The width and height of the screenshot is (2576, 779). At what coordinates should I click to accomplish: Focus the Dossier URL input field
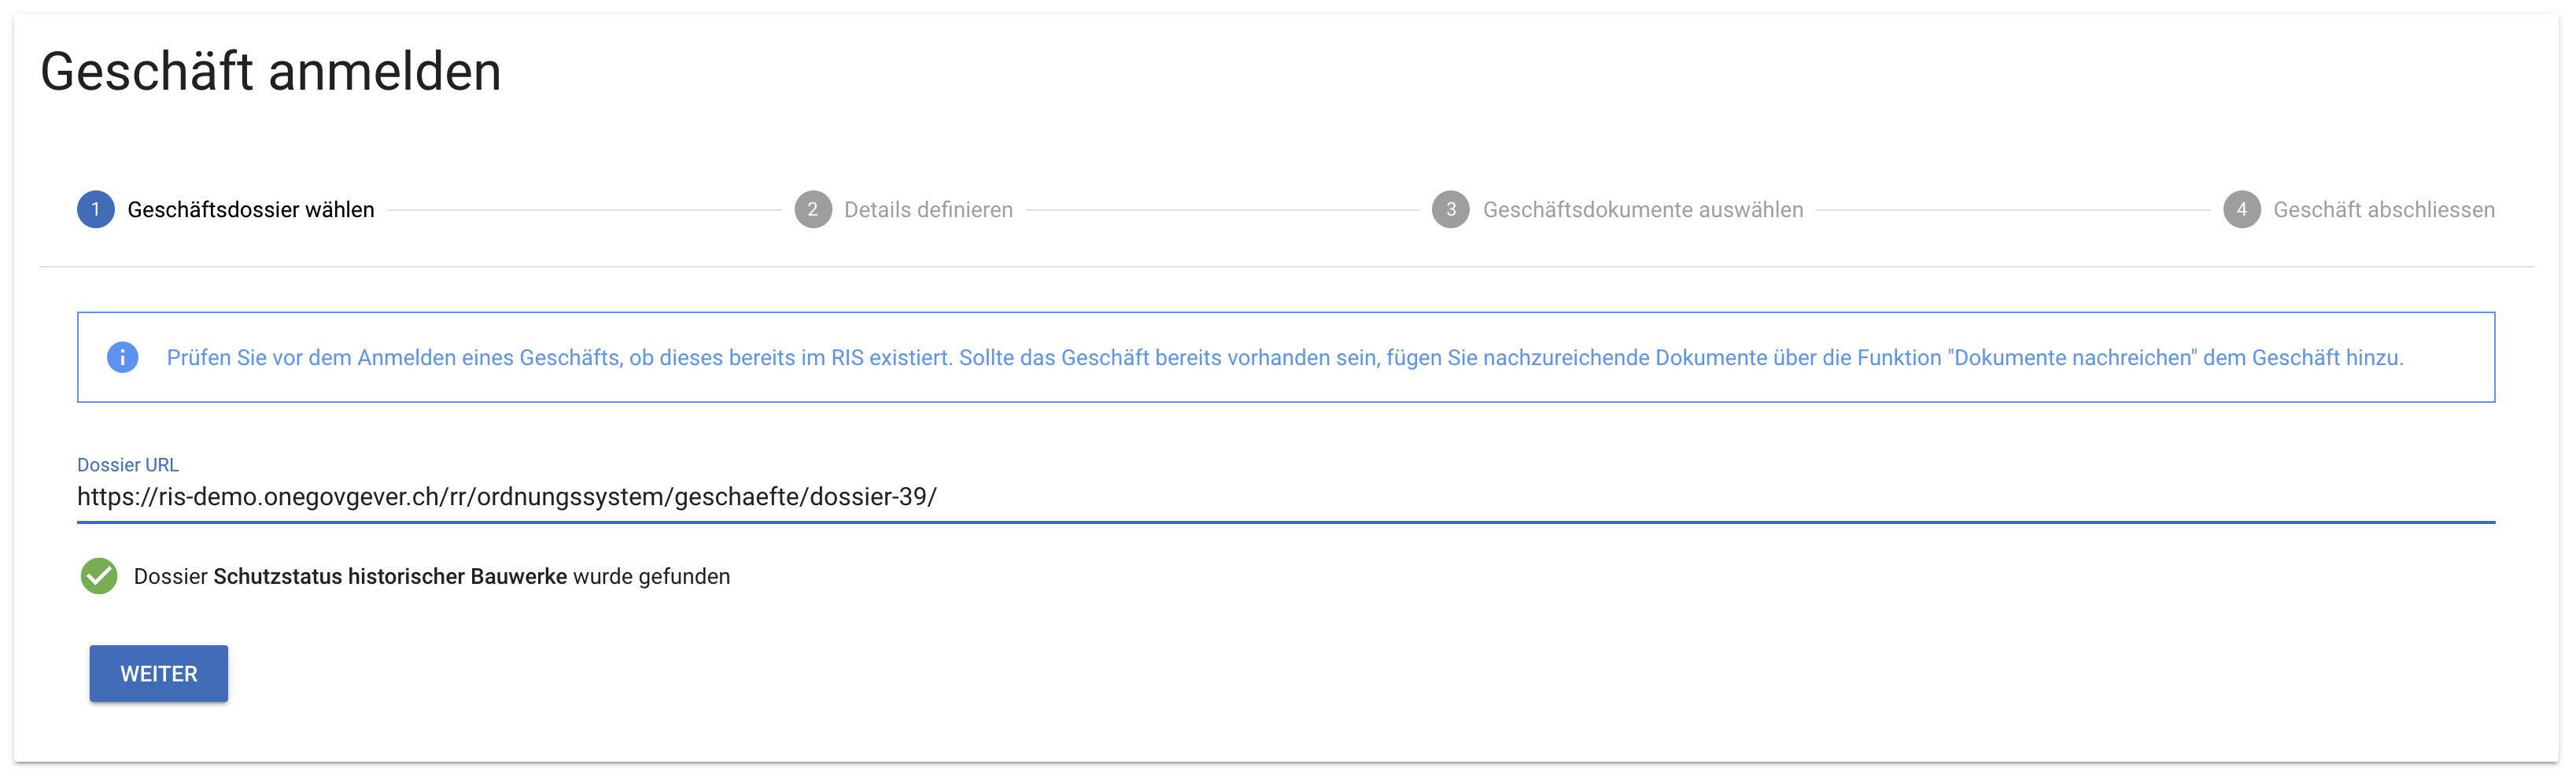1285,497
